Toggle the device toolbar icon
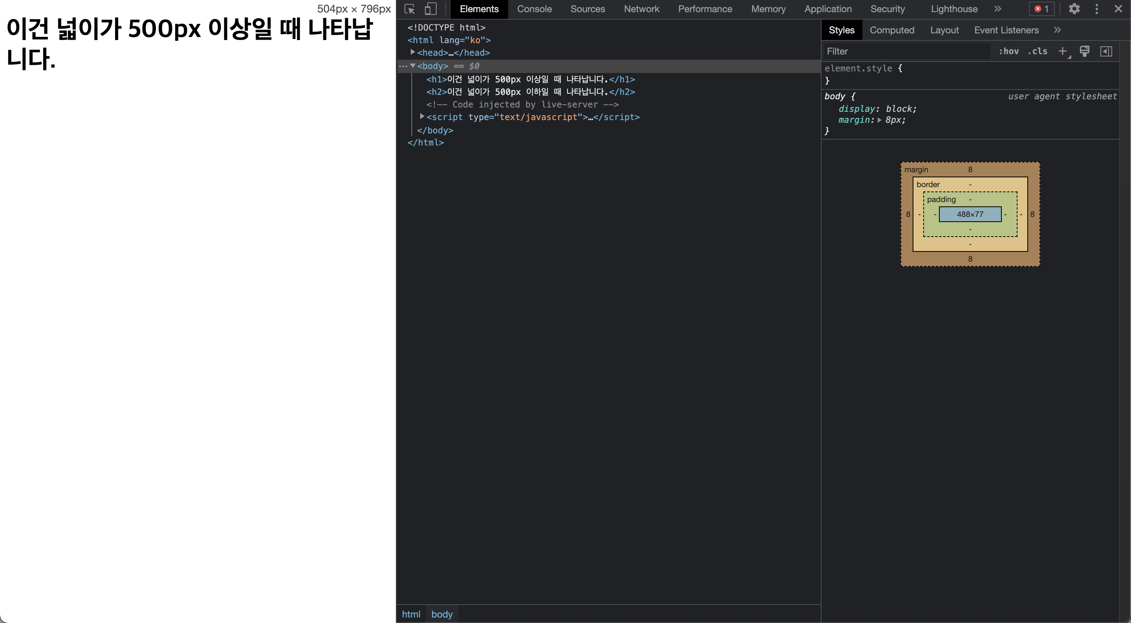1131x623 pixels. pyautogui.click(x=430, y=9)
